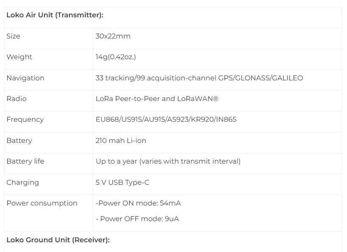347x252 pixels.
Task: Select the "30x22mm" size value
Action: click(x=113, y=36)
